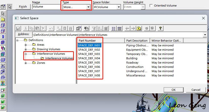Click the Filter funnel icon
Screen dimensions: 209x112
tap(94, 29)
